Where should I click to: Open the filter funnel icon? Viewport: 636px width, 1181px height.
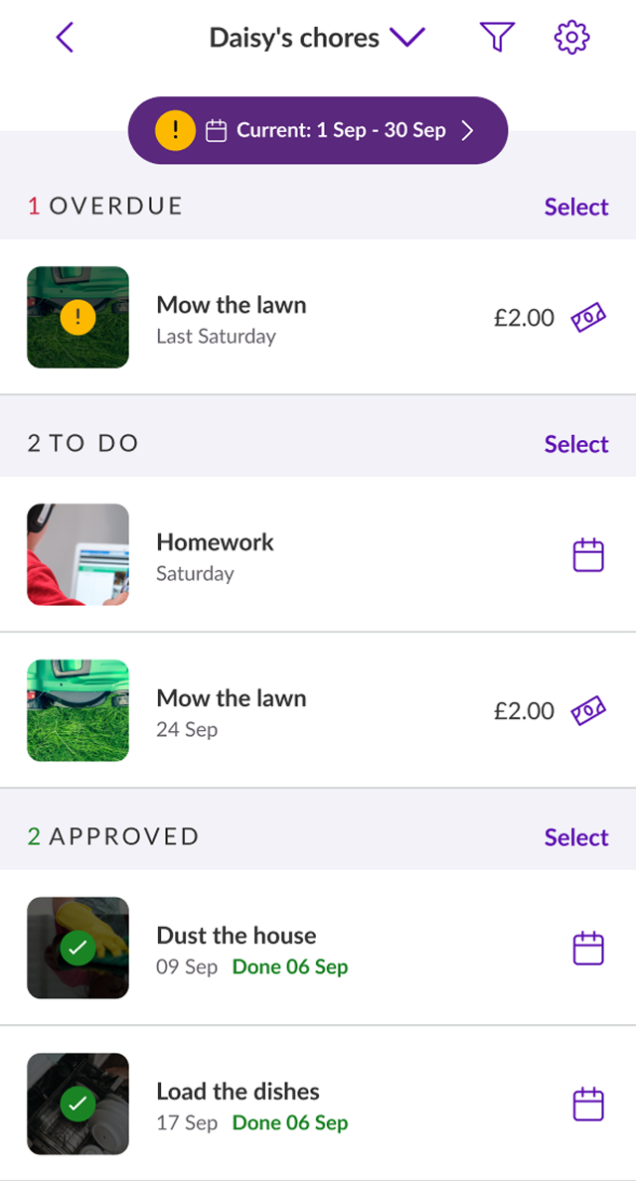pos(497,38)
